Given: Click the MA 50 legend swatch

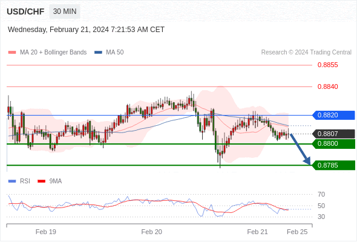Looking at the screenshot, I should pyautogui.click(x=98, y=53).
